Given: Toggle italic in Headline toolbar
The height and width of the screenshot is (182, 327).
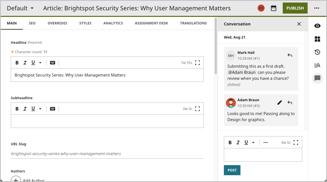Looking at the screenshot, I should [25, 63].
